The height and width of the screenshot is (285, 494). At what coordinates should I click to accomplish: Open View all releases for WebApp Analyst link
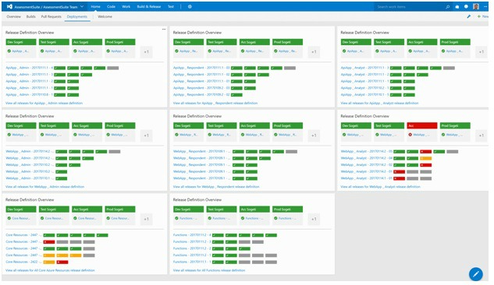coord(380,187)
